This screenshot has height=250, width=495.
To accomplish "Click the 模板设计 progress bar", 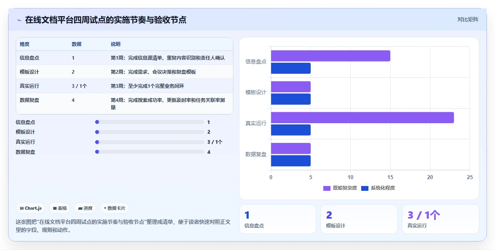I will 150,132.
